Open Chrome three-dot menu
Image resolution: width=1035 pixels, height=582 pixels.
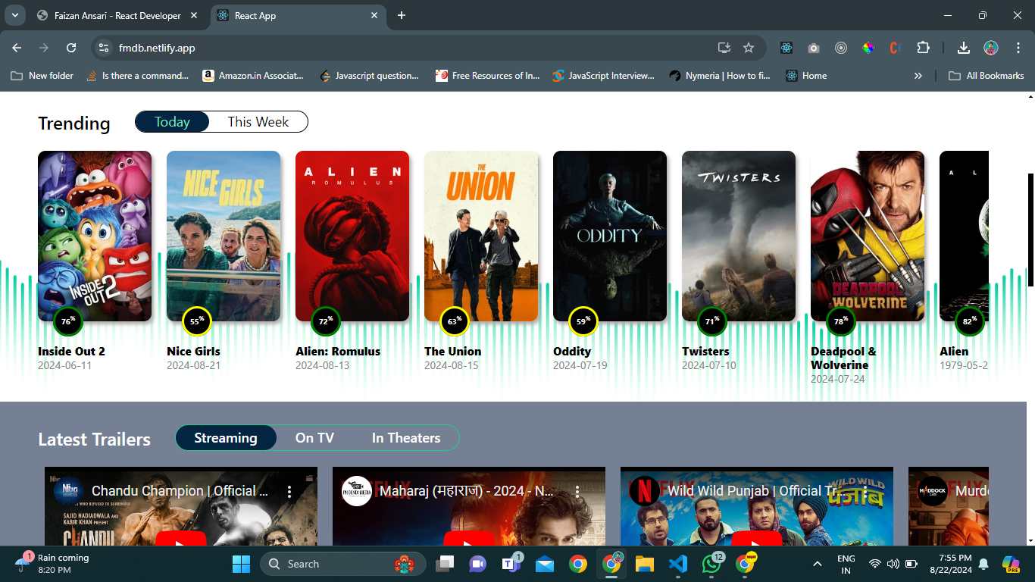click(x=1018, y=48)
